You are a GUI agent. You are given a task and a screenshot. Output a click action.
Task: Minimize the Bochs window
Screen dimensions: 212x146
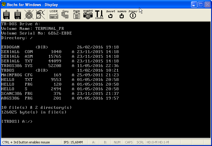194,5
